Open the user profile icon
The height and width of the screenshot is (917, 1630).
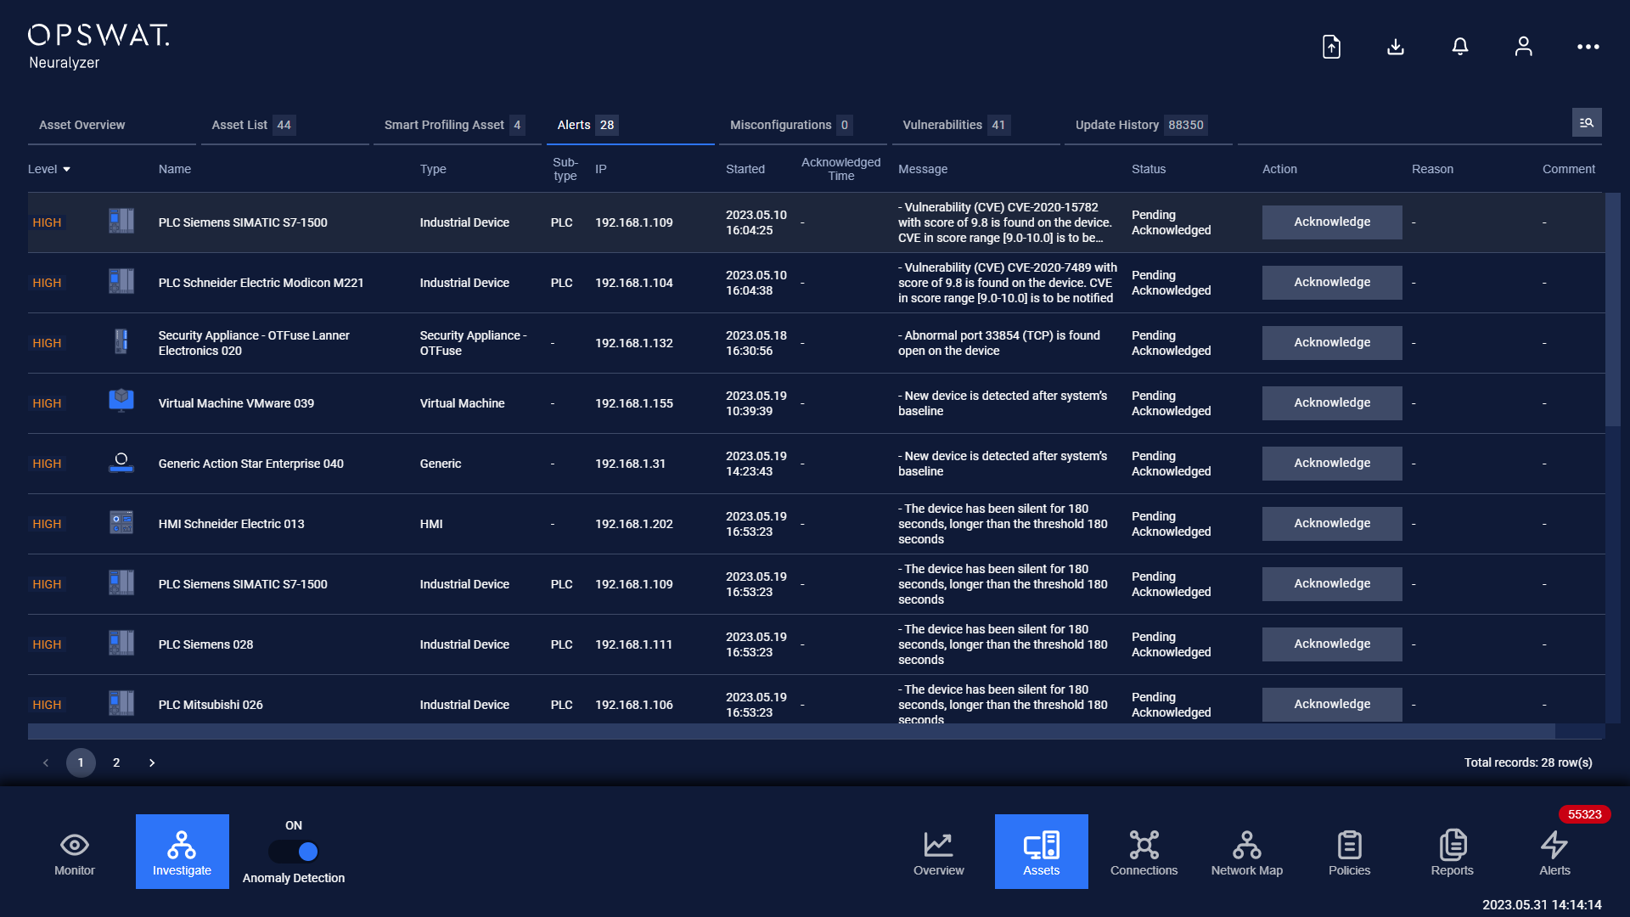click(x=1524, y=47)
